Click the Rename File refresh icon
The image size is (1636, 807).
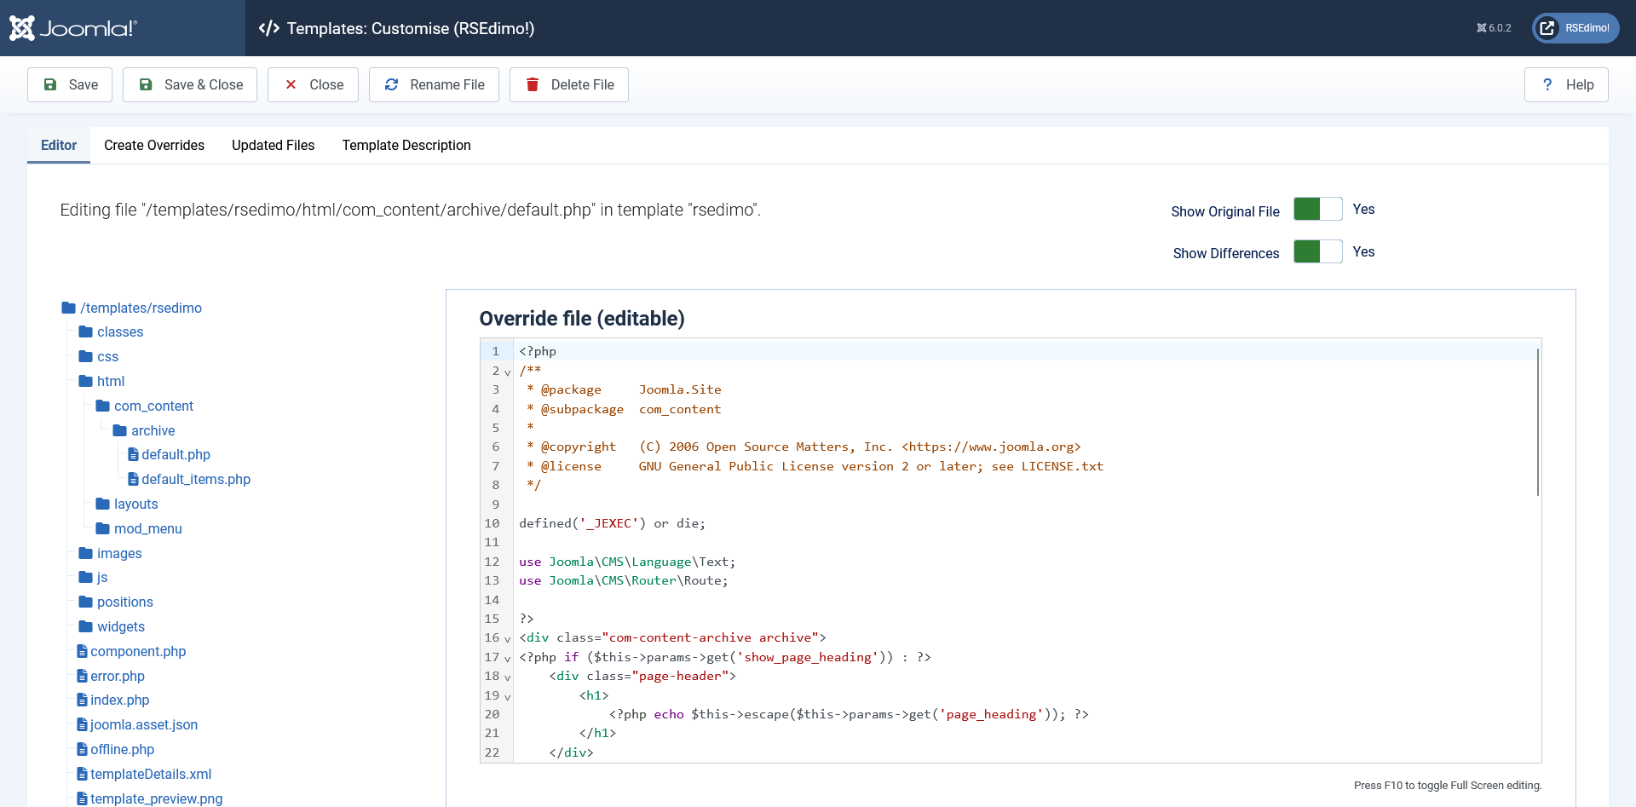392,84
